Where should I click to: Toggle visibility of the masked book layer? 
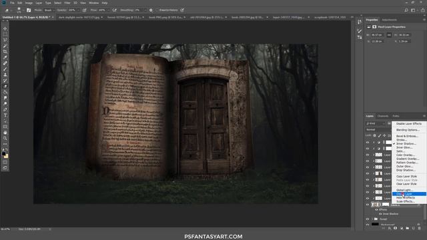click(368, 205)
